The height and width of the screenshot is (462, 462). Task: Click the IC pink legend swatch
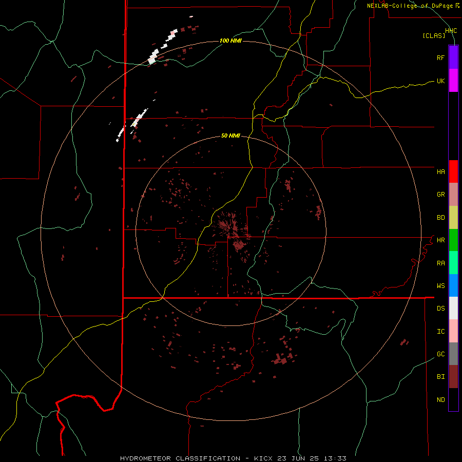click(453, 331)
